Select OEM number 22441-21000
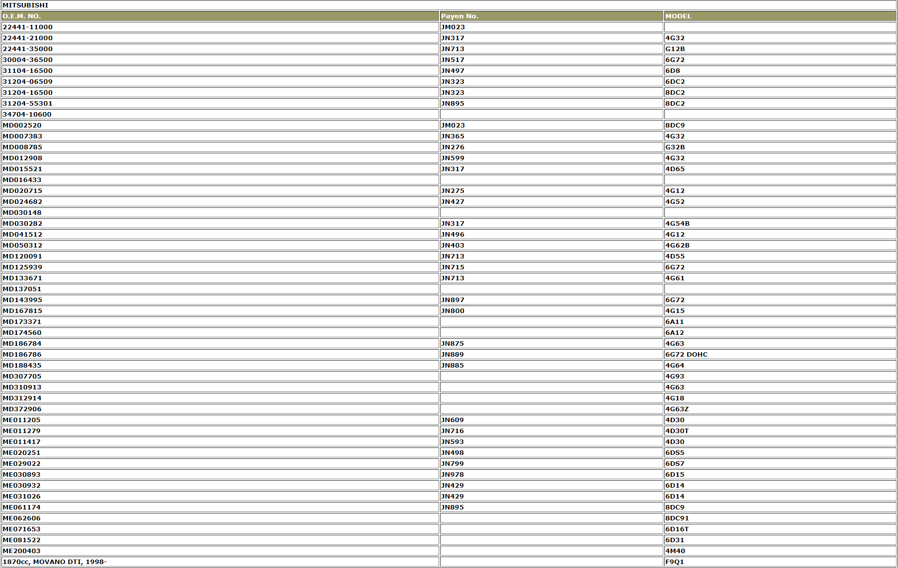The width and height of the screenshot is (898, 568). click(x=220, y=38)
